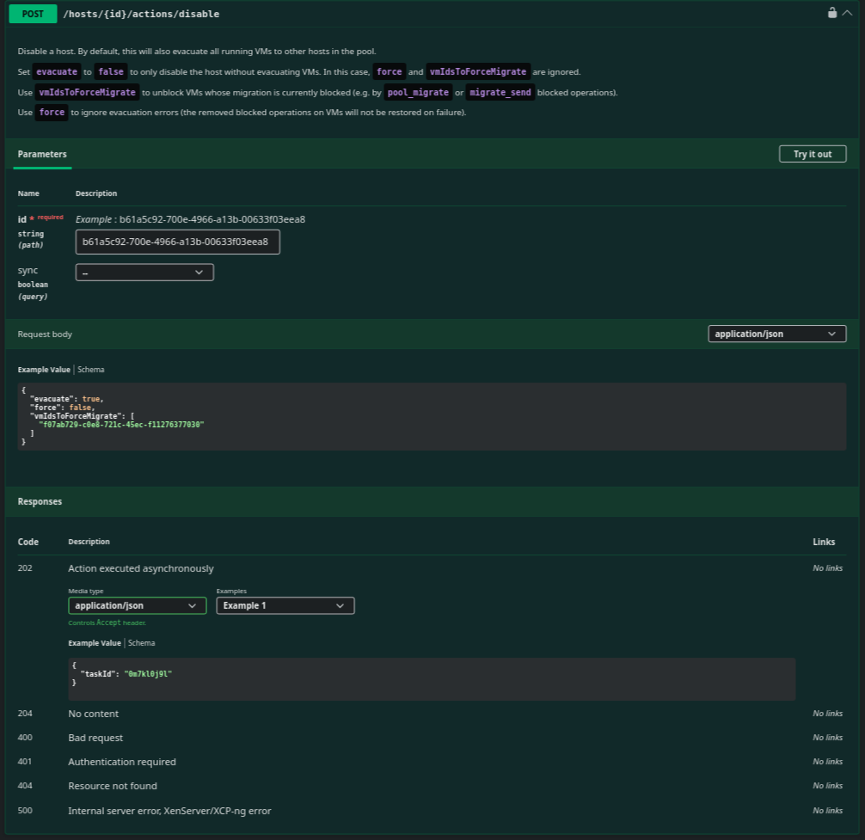
Task: Click the request body JSON example block
Action: [x=430, y=416]
